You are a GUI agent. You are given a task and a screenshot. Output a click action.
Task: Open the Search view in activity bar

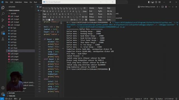[x=3, y=14]
